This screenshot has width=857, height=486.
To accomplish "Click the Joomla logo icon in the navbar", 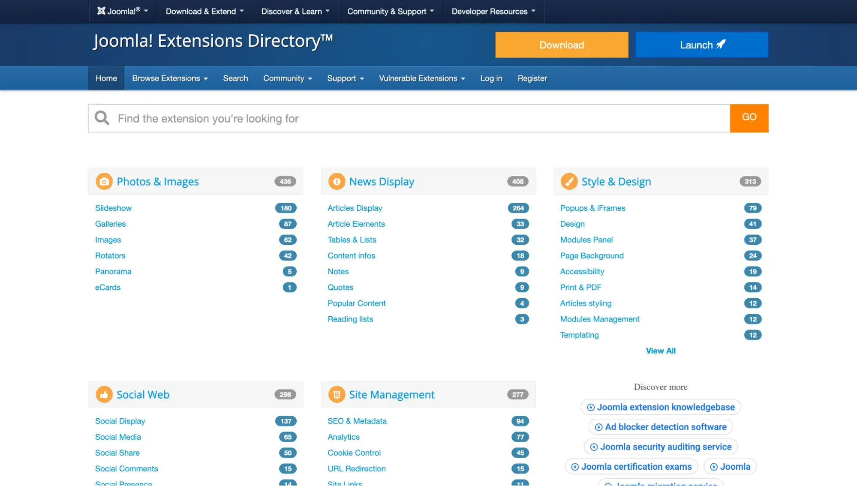I will 101,11.
